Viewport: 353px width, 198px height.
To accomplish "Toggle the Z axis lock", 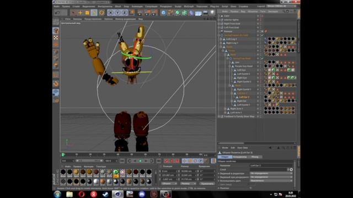I will click(125, 13).
